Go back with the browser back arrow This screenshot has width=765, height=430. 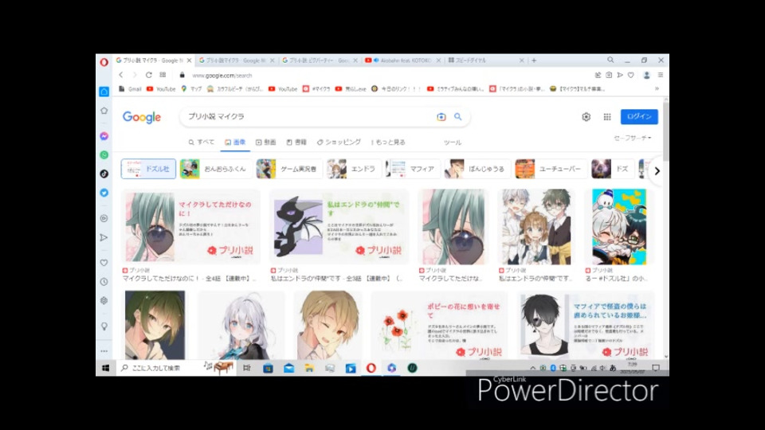click(121, 75)
